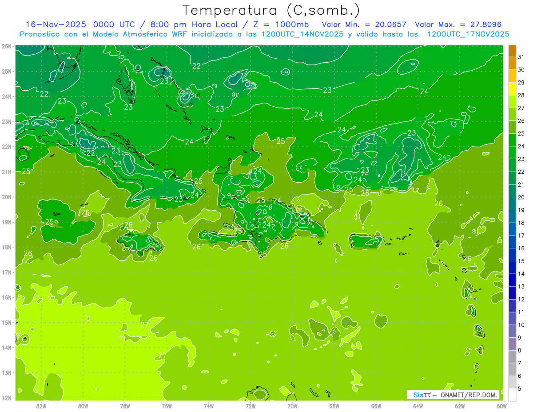Click the '60W' longitude axis label
Viewport: 533px width, 412px height.
(x=502, y=406)
